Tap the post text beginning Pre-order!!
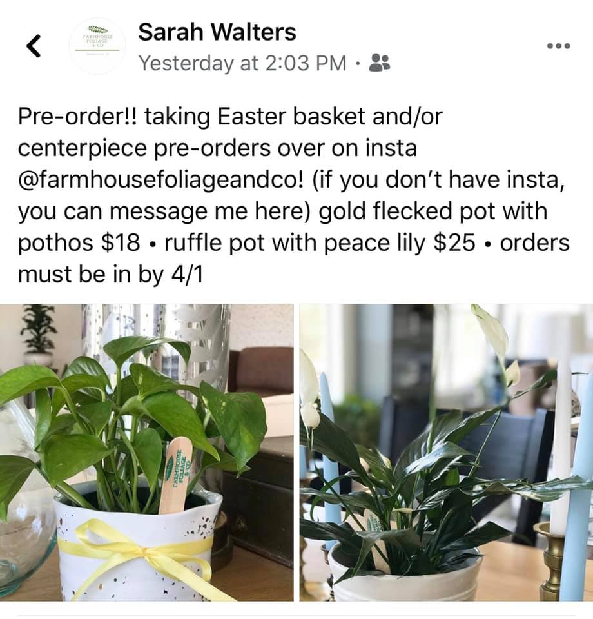The height and width of the screenshot is (619, 593). [x=293, y=195]
